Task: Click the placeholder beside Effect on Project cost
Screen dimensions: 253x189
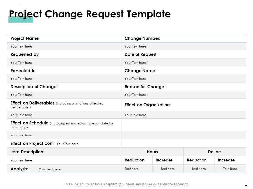Action: point(67,144)
